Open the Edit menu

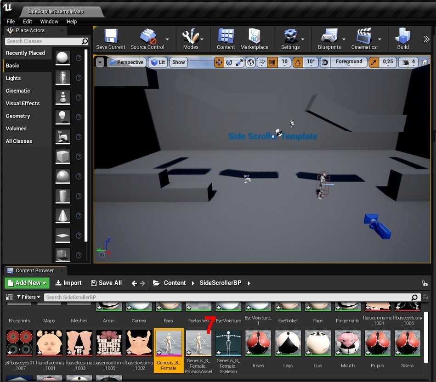(x=27, y=22)
